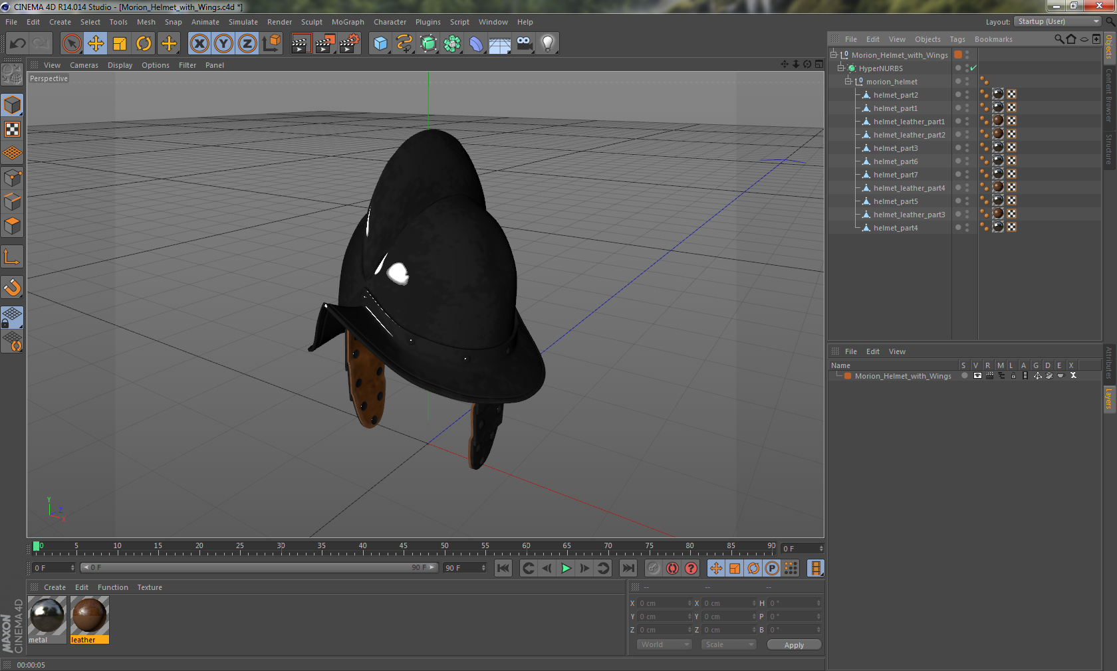Open viewport Display menu
The height and width of the screenshot is (671, 1117).
coord(120,65)
